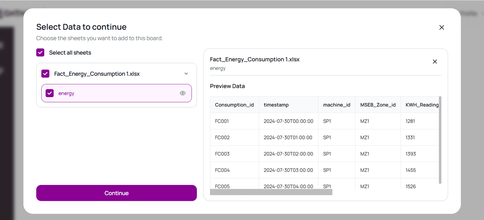The width and height of the screenshot is (484, 220).
Task: Uncheck the Select all sheets checkbox
Action: 40,53
